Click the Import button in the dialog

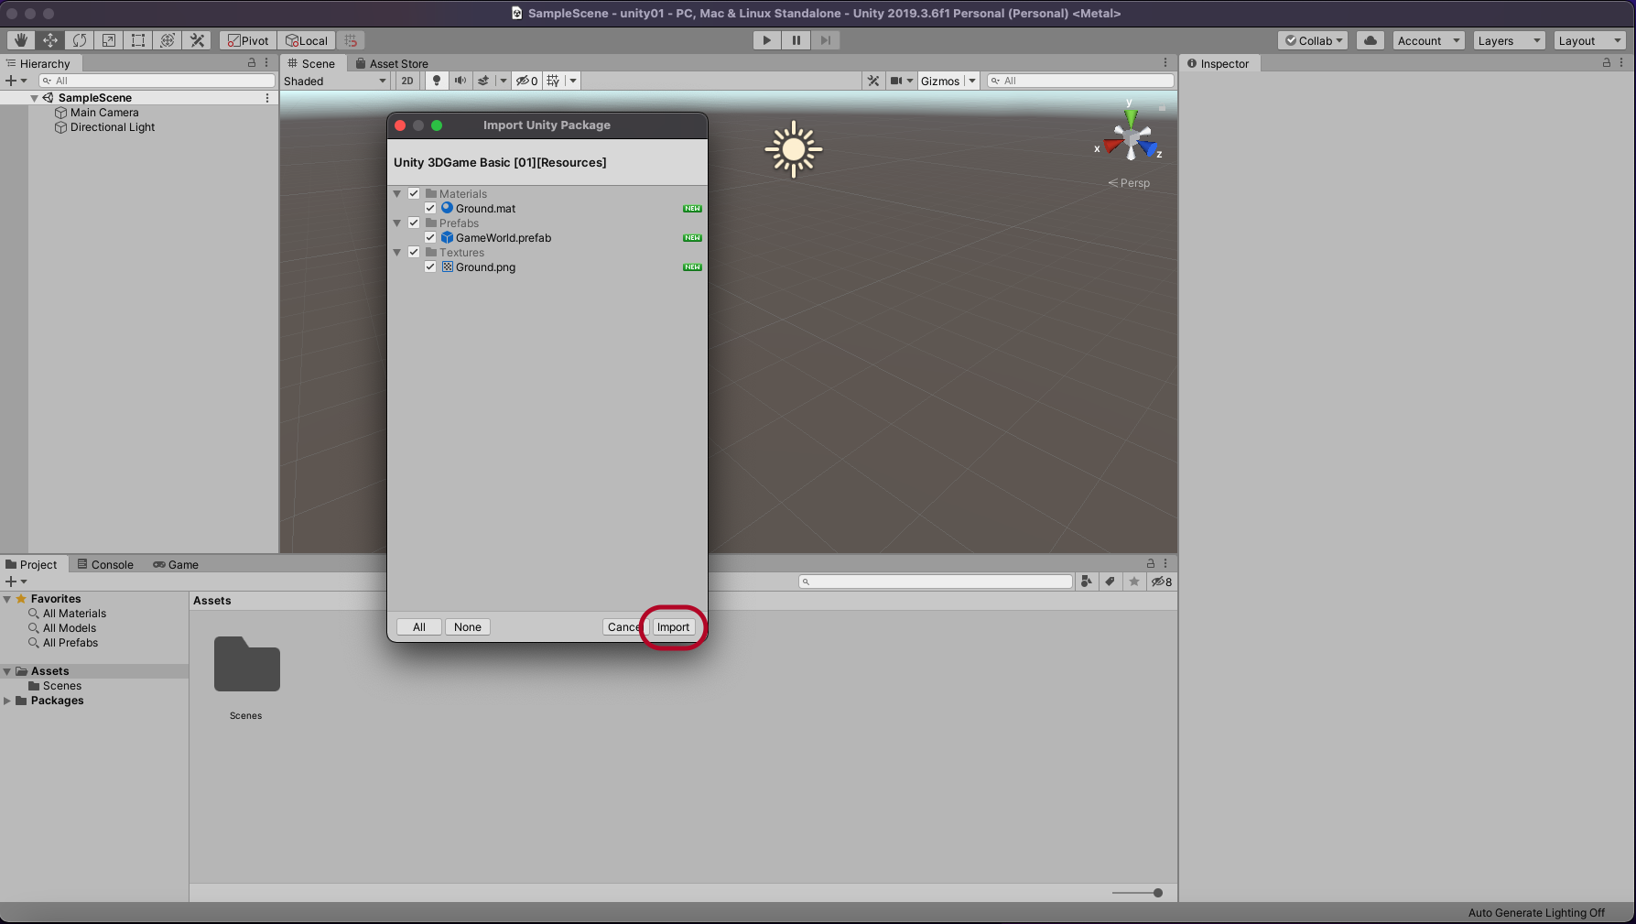(673, 627)
